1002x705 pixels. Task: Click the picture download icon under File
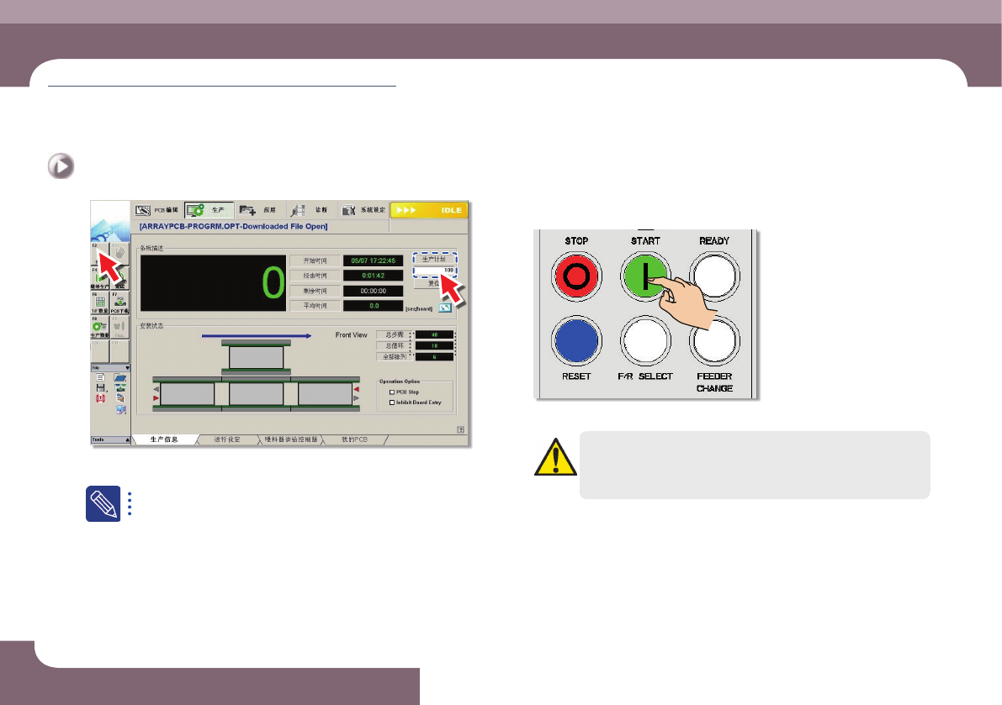tap(120, 387)
